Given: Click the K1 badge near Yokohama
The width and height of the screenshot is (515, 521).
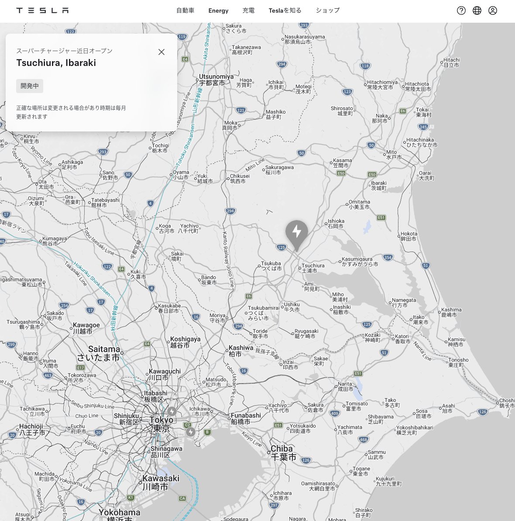Looking at the screenshot, I should (130, 497).
